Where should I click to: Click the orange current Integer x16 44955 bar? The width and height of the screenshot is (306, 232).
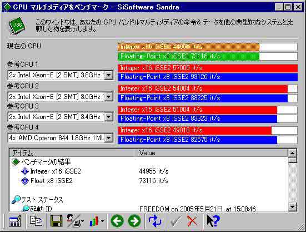pyautogui.click(x=189, y=47)
